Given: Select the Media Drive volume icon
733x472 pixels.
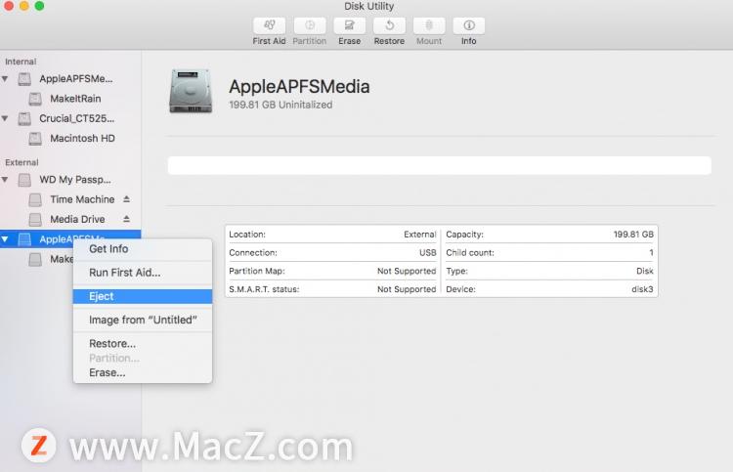Looking at the screenshot, I should 35,219.
